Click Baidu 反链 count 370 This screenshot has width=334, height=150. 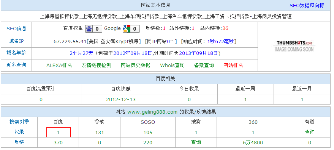(58, 142)
